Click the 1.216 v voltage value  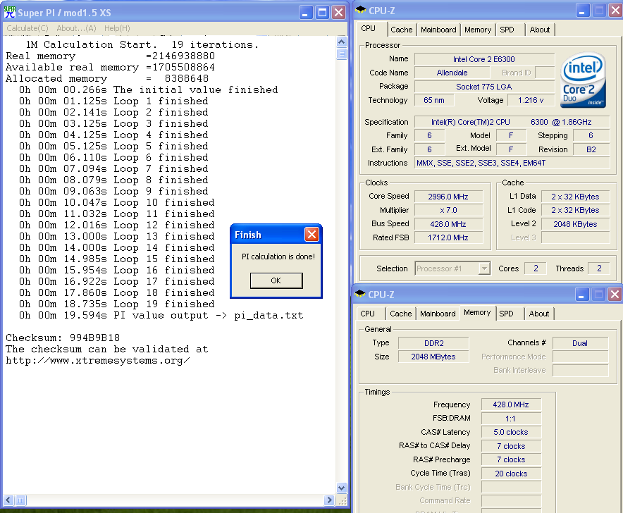531,100
